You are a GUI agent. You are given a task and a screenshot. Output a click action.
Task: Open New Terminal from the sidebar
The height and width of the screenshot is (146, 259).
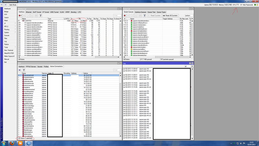point(10,50)
